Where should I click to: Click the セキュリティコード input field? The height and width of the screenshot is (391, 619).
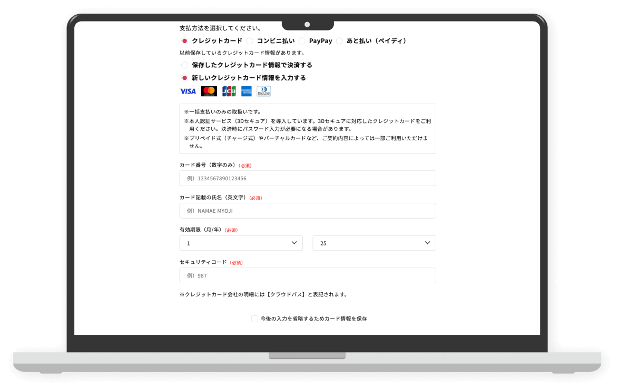tap(308, 275)
